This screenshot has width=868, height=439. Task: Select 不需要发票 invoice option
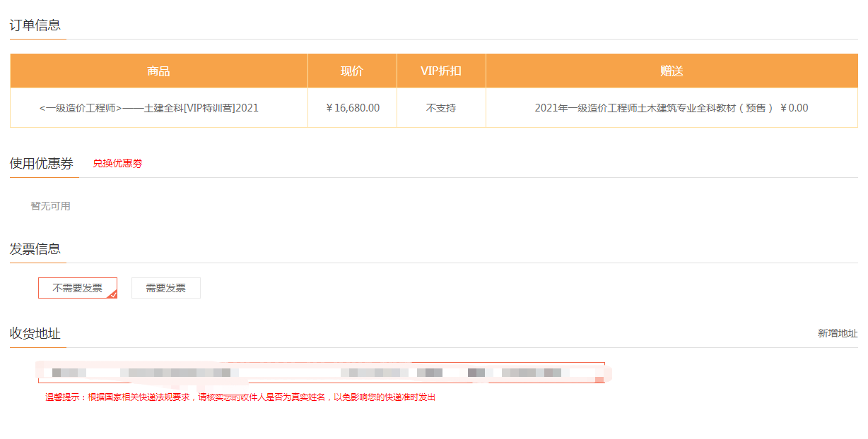(x=77, y=288)
